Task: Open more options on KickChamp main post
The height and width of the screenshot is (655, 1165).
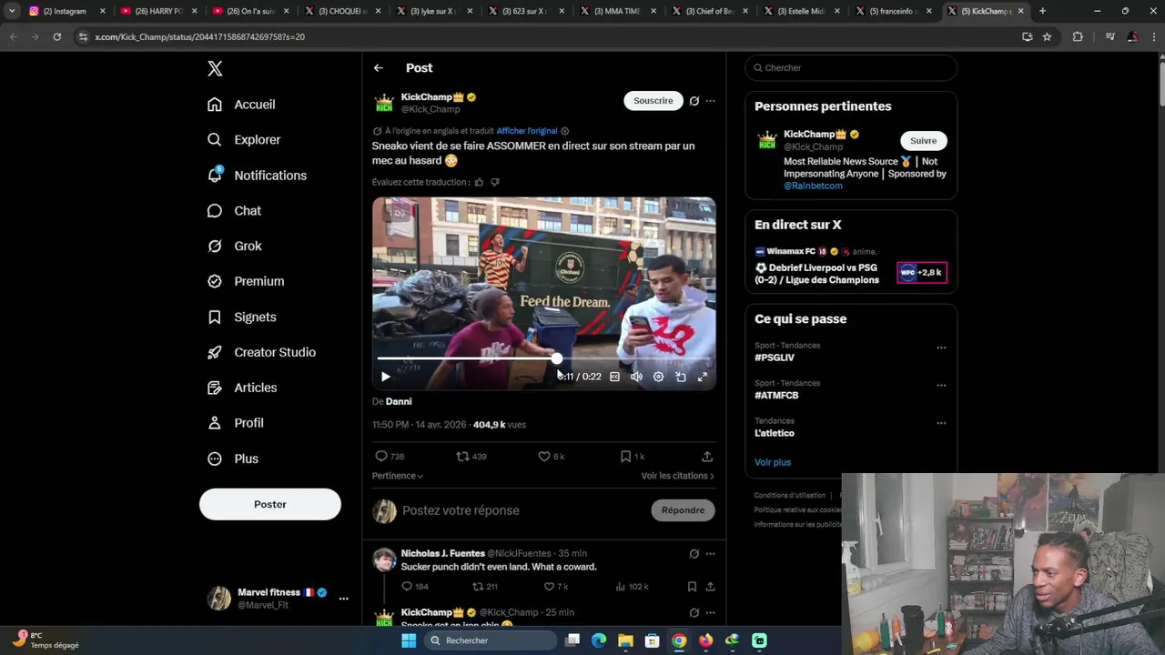Action: tap(710, 101)
